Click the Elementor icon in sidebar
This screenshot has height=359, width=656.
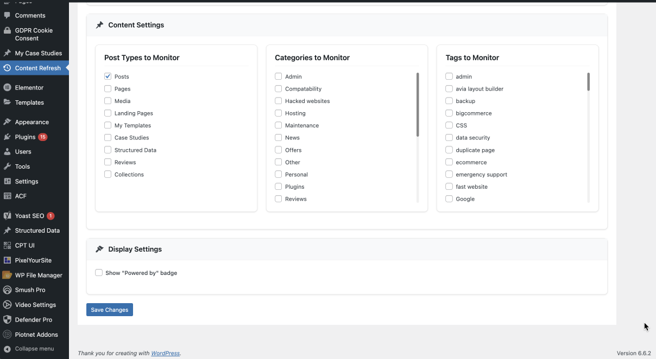7,87
